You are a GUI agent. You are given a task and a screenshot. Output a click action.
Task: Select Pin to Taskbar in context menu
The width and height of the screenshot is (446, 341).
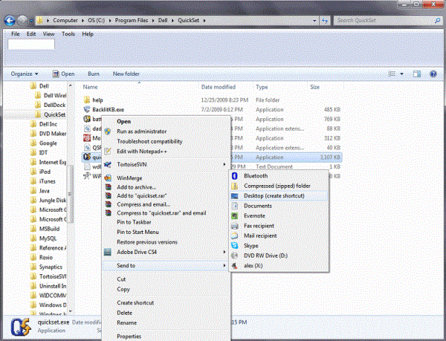coord(134,221)
